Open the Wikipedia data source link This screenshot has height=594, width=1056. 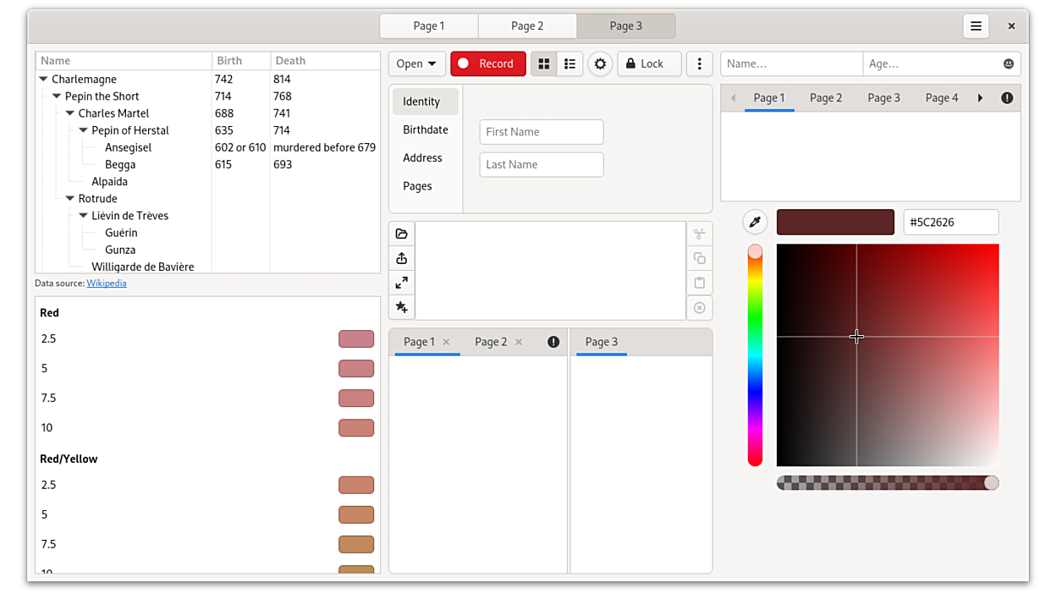(107, 283)
